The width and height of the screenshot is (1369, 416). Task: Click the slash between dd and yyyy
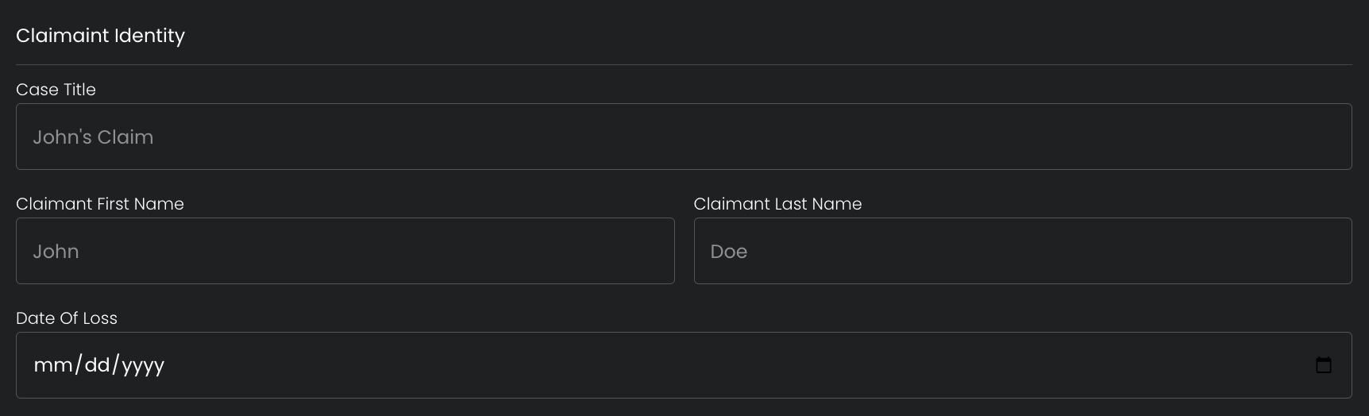coord(116,365)
